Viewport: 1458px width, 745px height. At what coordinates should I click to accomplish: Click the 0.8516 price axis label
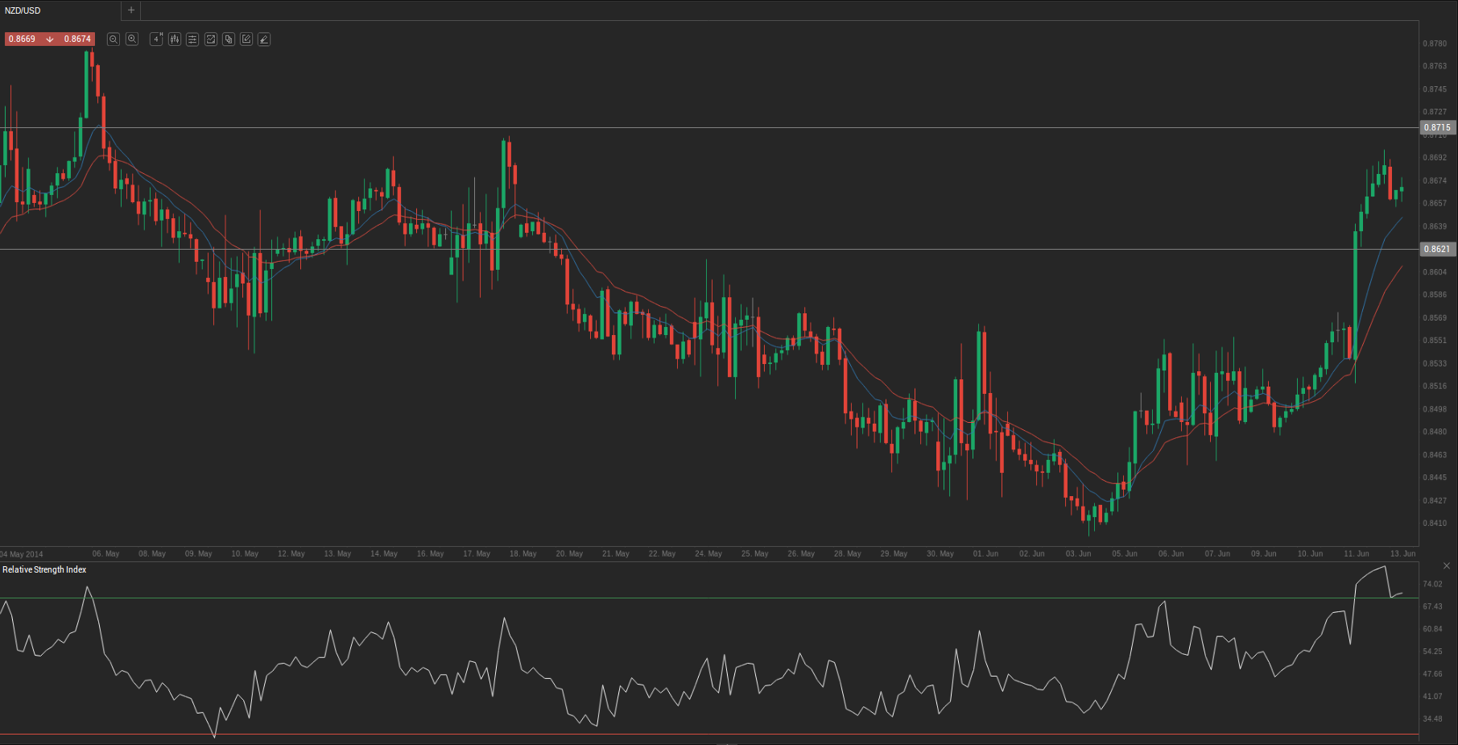pyautogui.click(x=1435, y=387)
